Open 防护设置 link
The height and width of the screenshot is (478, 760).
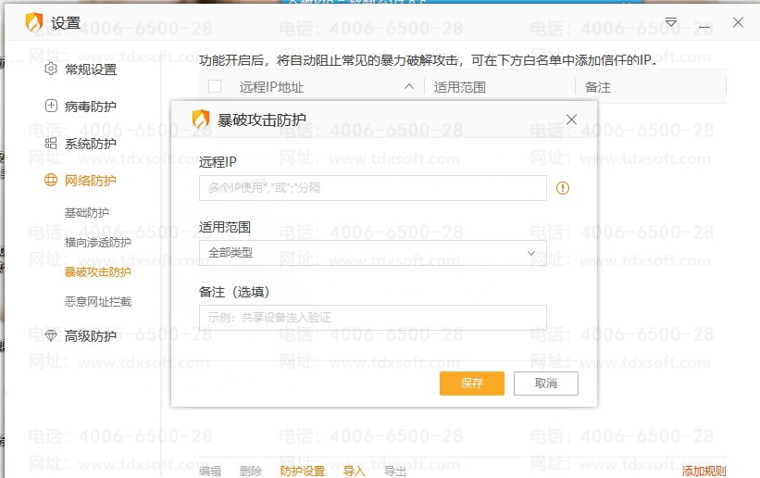click(x=303, y=471)
